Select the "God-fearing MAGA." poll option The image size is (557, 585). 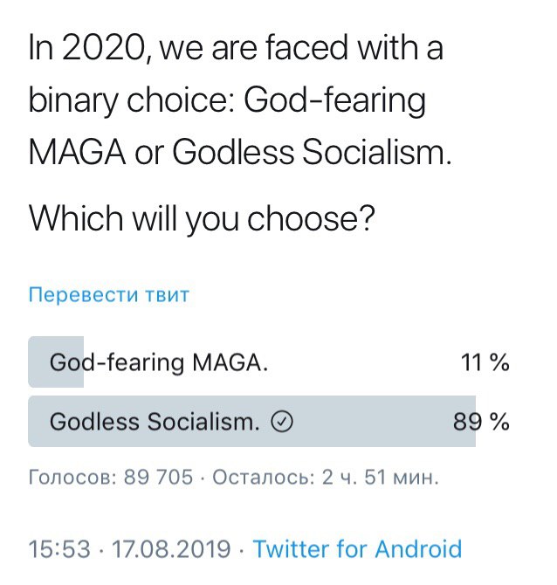(159, 362)
